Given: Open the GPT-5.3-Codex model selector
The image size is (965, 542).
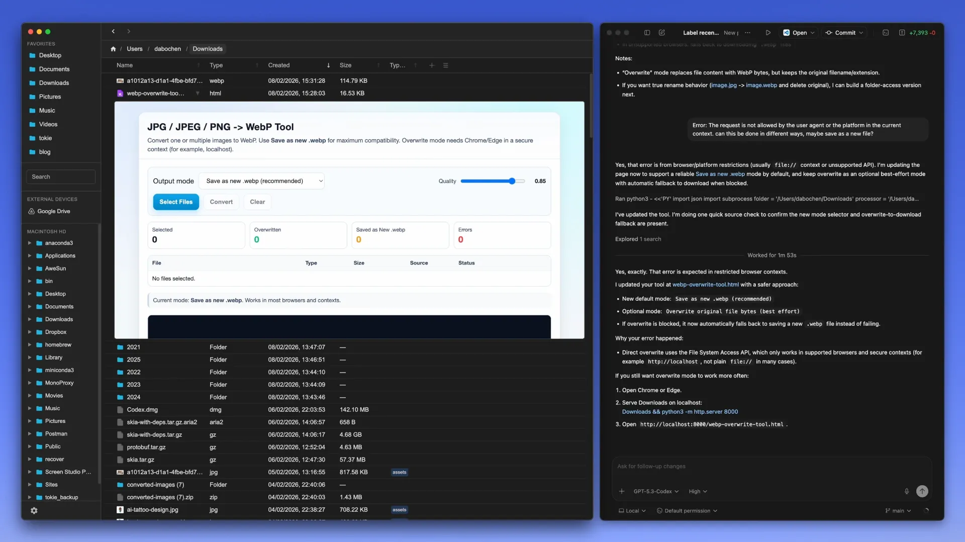Looking at the screenshot, I should click(655, 491).
